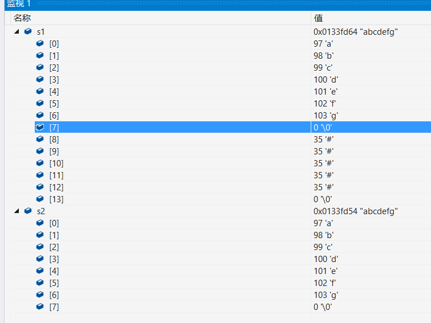The image size is (431, 323).
Task: Click cube icon of s1 element [5]
Action: 40,103
